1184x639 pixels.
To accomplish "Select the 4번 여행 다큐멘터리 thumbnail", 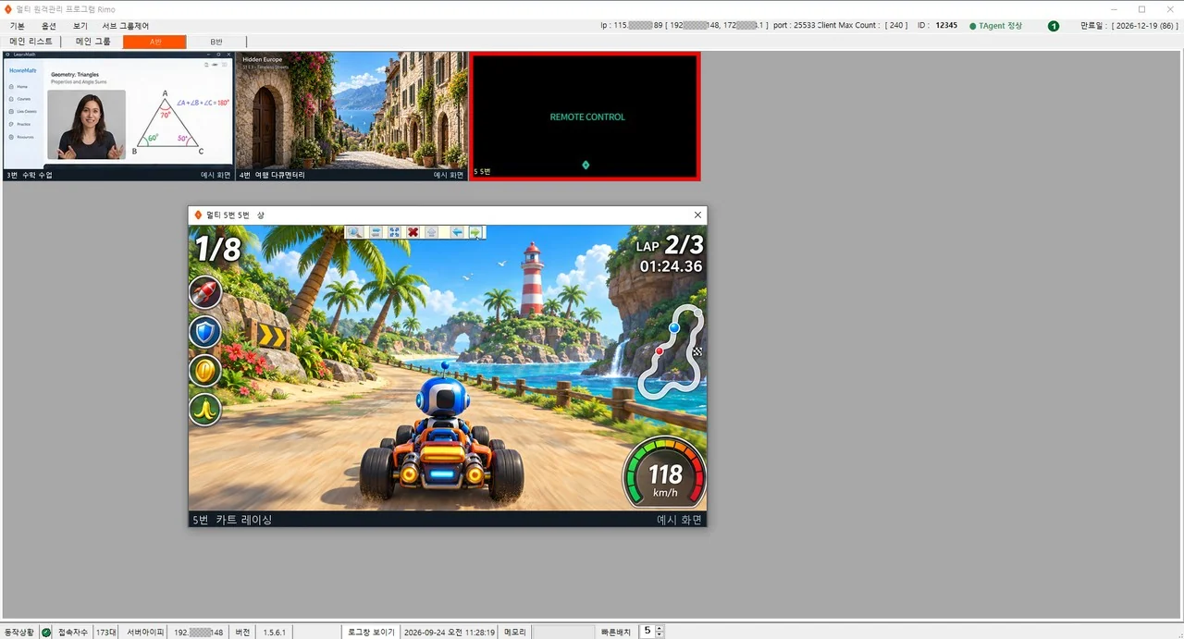I will tap(351, 116).
